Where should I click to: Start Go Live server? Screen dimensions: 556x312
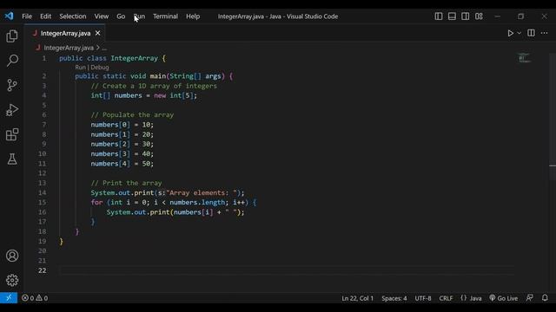pos(504,298)
